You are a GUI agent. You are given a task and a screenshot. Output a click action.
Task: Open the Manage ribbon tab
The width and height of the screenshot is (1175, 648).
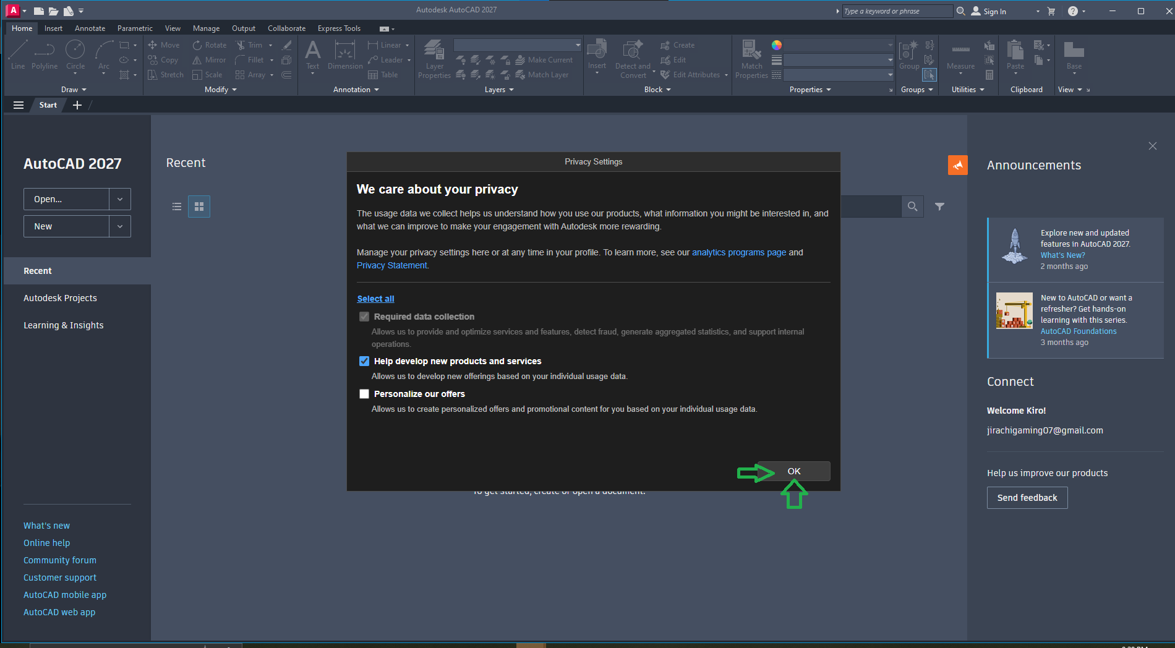click(206, 28)
